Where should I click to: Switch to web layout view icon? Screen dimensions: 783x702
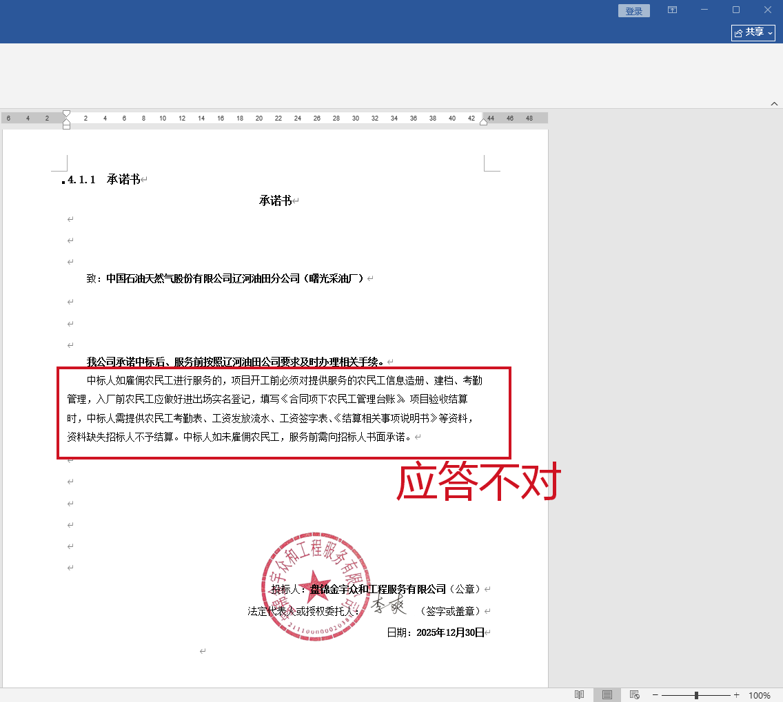click(x=635, y=694)
